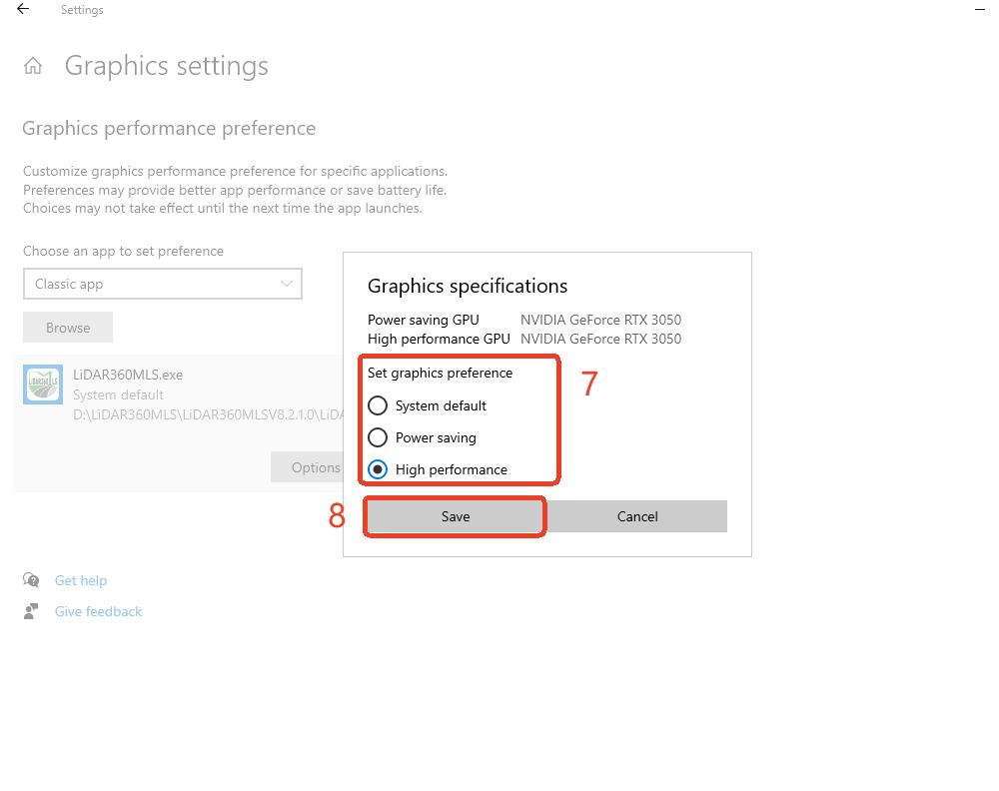Click Browse to choose an app
The width and height of the screenshot is (999, 791).
(68, 328)
